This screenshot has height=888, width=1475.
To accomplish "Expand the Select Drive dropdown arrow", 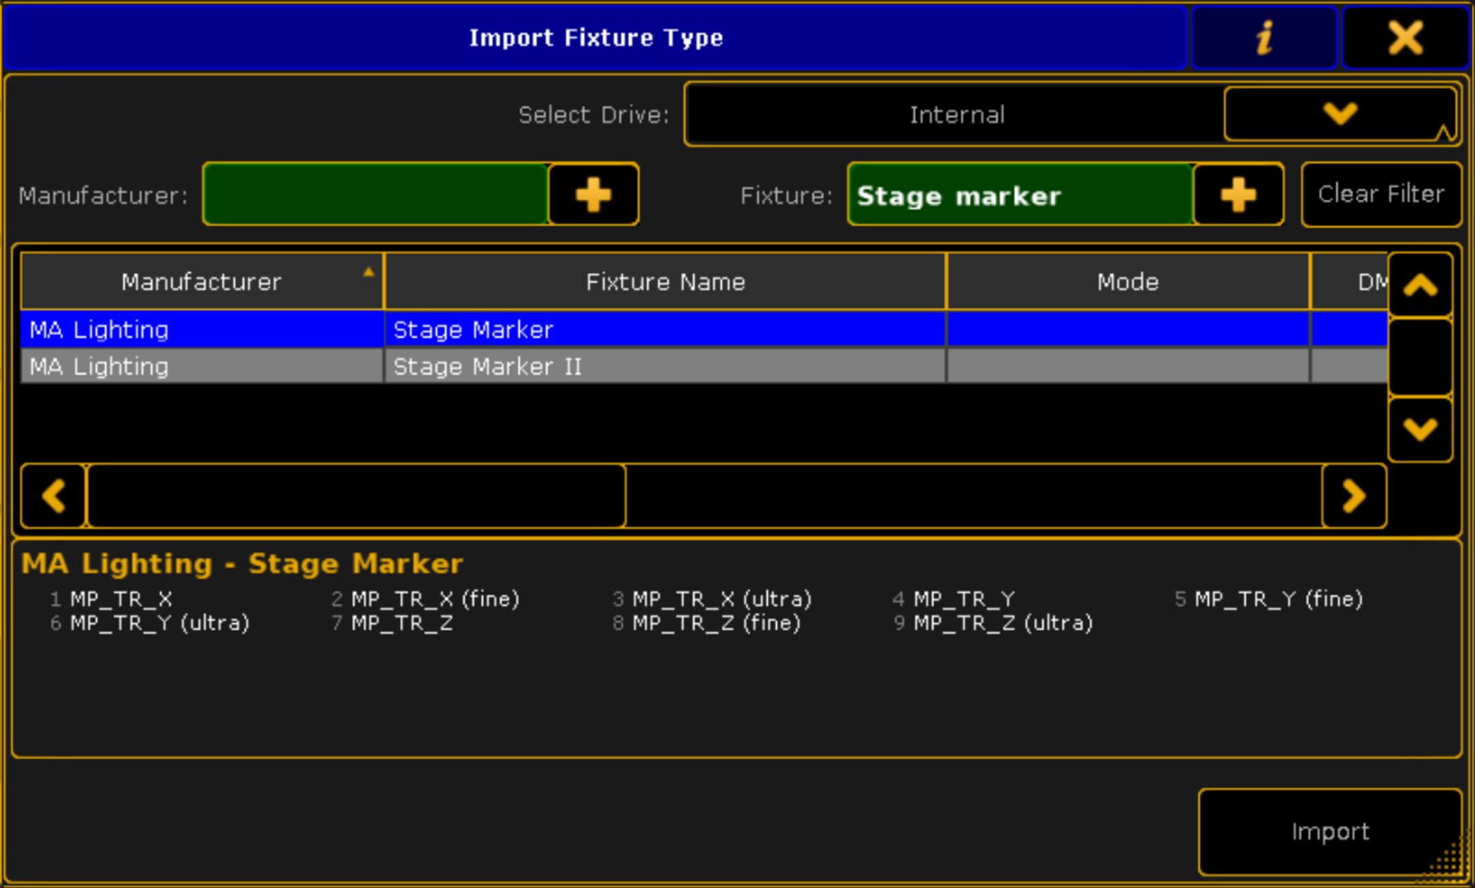I will point(1340,114).
